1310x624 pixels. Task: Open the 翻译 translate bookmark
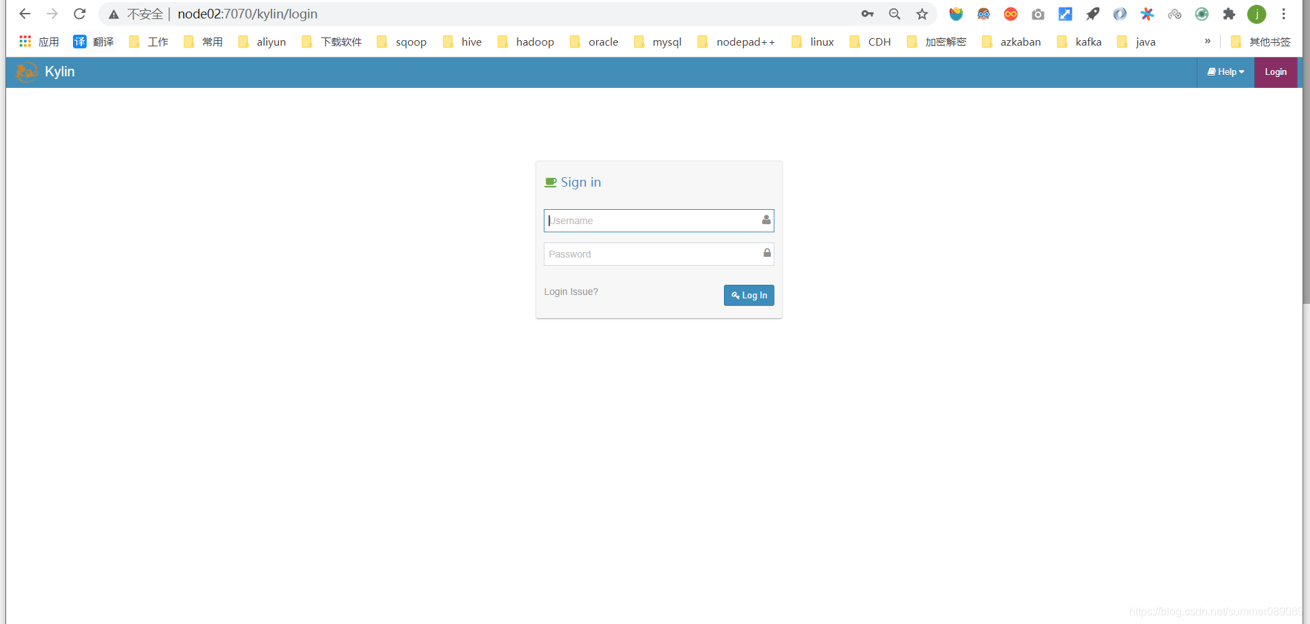point(93,42)
